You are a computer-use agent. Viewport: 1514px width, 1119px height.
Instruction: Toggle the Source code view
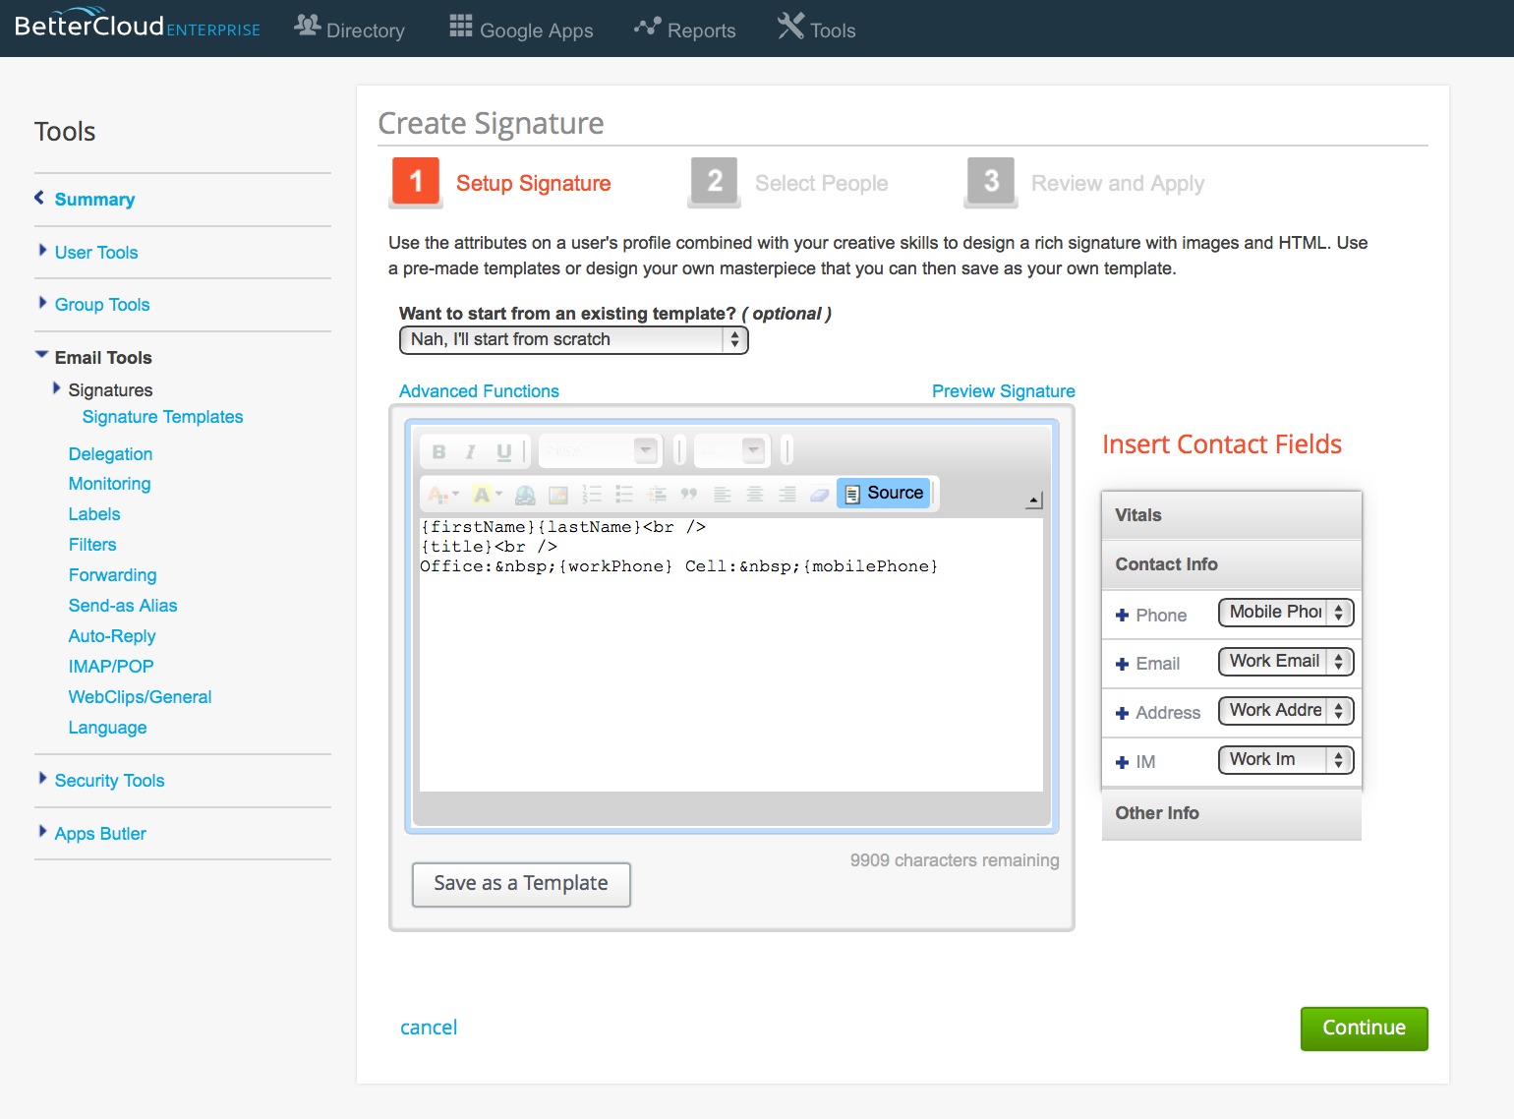(x=883, y=492)
